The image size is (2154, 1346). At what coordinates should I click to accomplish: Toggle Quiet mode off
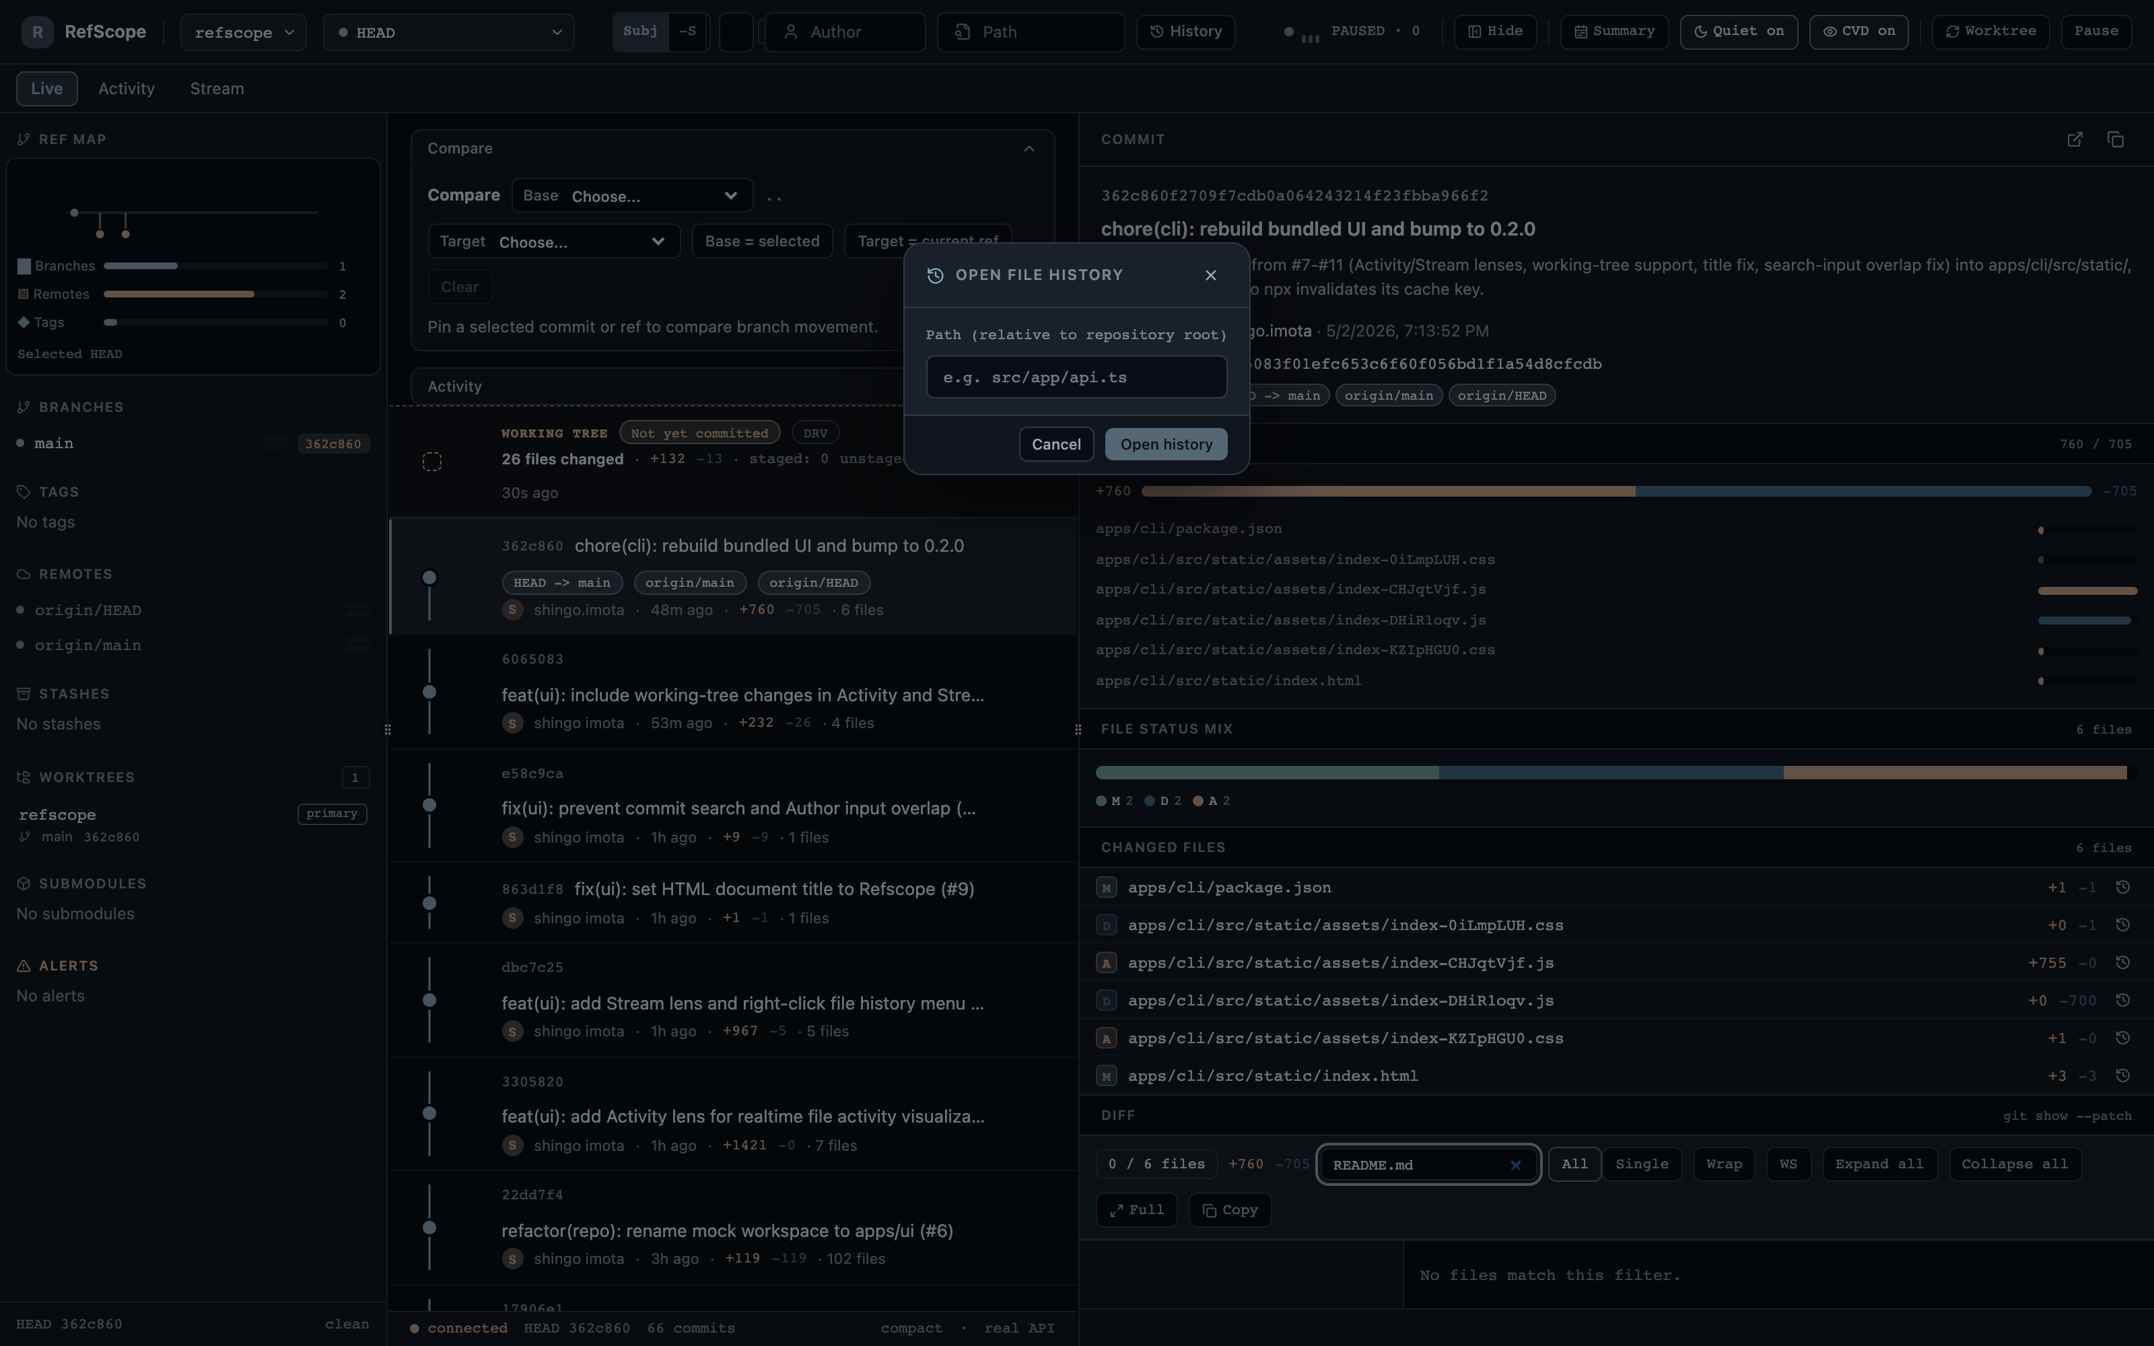point(1738,32)
